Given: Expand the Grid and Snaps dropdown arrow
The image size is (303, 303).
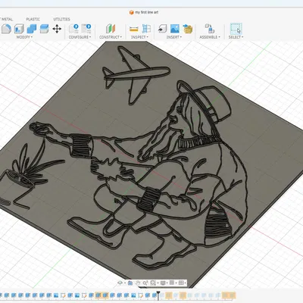Looking at the screenshot, I should 176,283.
